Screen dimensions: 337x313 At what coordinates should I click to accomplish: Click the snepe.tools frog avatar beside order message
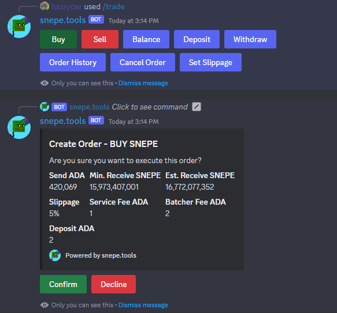19,127
